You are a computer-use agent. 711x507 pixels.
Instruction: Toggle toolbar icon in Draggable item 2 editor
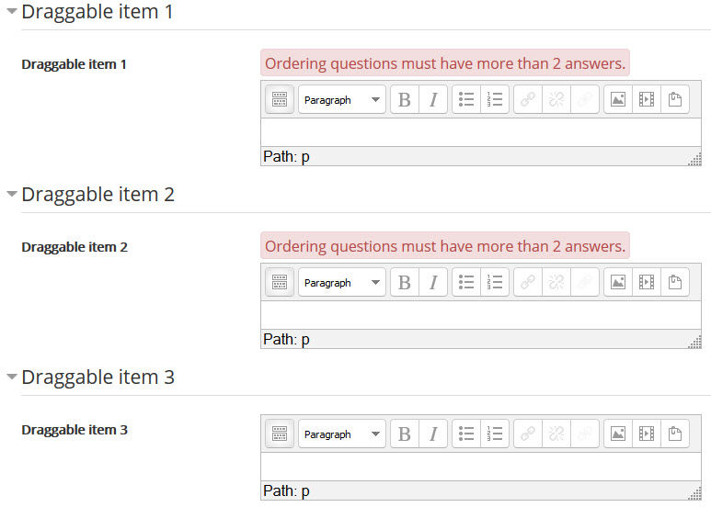[280, 282]
